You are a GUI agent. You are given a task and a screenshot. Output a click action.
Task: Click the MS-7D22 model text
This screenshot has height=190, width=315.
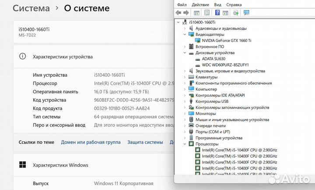coord(27,35)
